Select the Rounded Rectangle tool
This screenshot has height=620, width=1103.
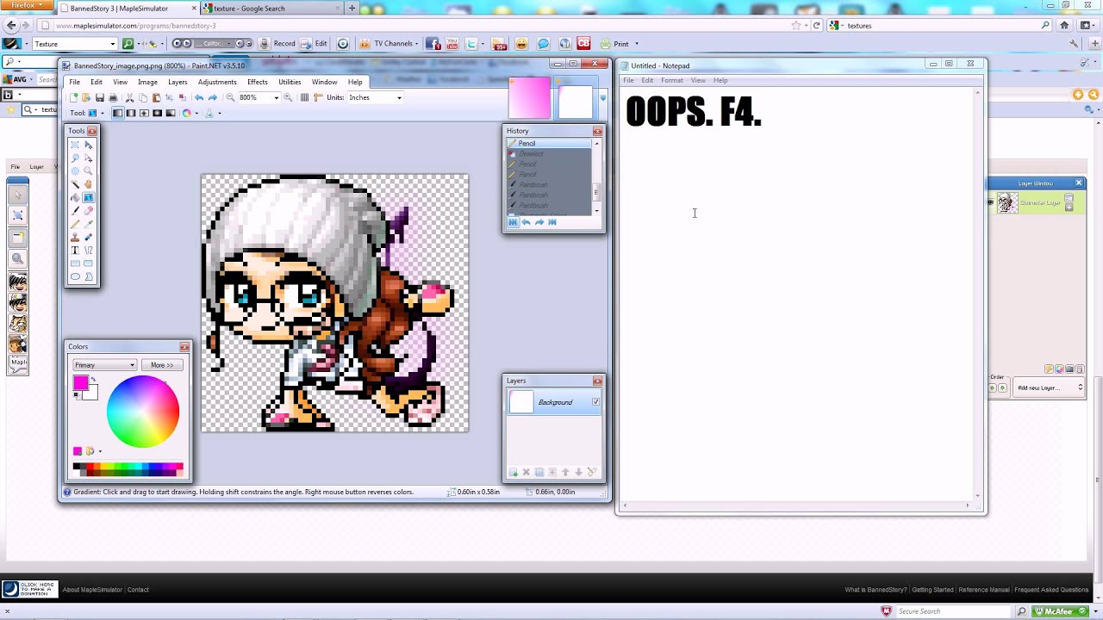pyautogui.click(x=88, y=263)
